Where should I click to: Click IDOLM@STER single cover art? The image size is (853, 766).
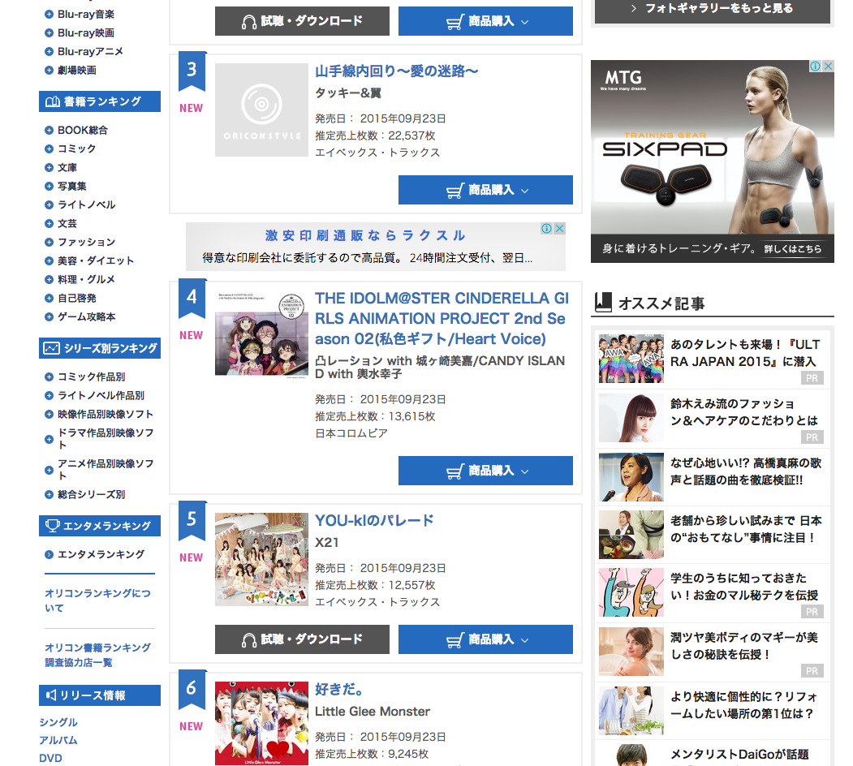click(x=261, y=334)
